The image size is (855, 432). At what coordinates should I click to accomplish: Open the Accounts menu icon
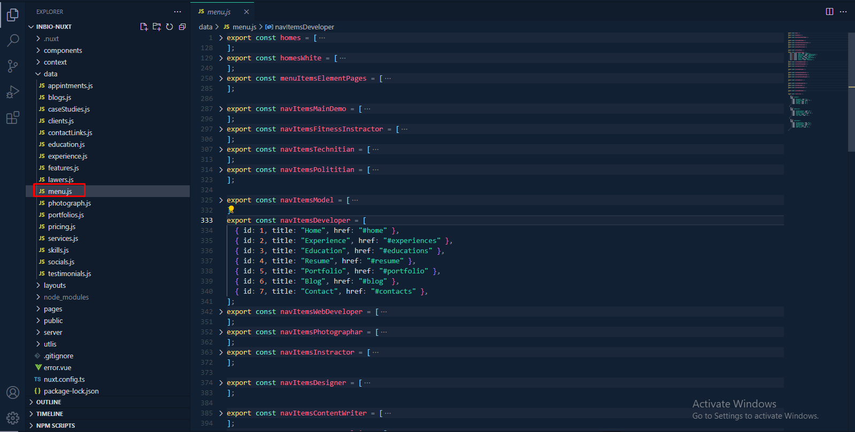click(13, 392)
